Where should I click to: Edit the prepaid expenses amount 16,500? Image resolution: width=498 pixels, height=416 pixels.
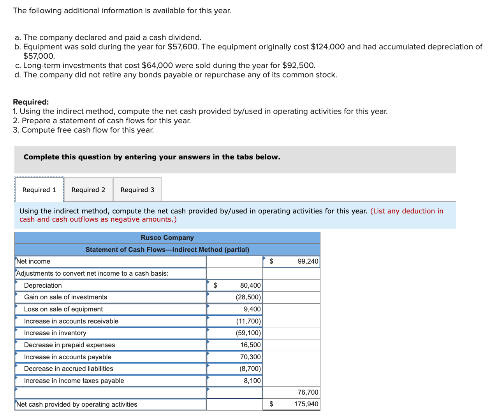235,345
